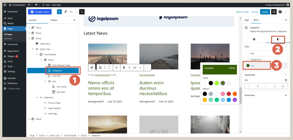Screen dimensions: 293x140
Task: Click the Categories block type icon in toolbar
Action: pos(100,67)
